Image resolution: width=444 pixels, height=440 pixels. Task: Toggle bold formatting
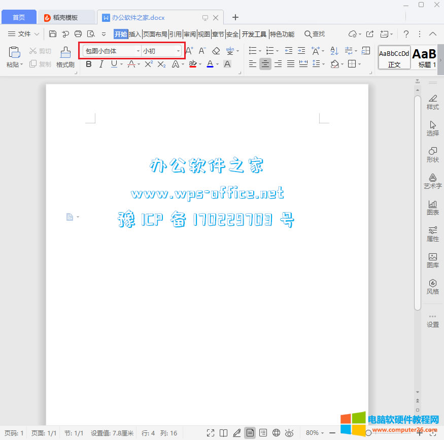89,64
